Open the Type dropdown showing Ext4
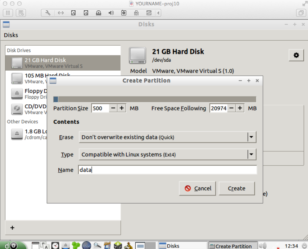Image resolution: width=308 pixels, height=249 pixels. click(168, 154)
